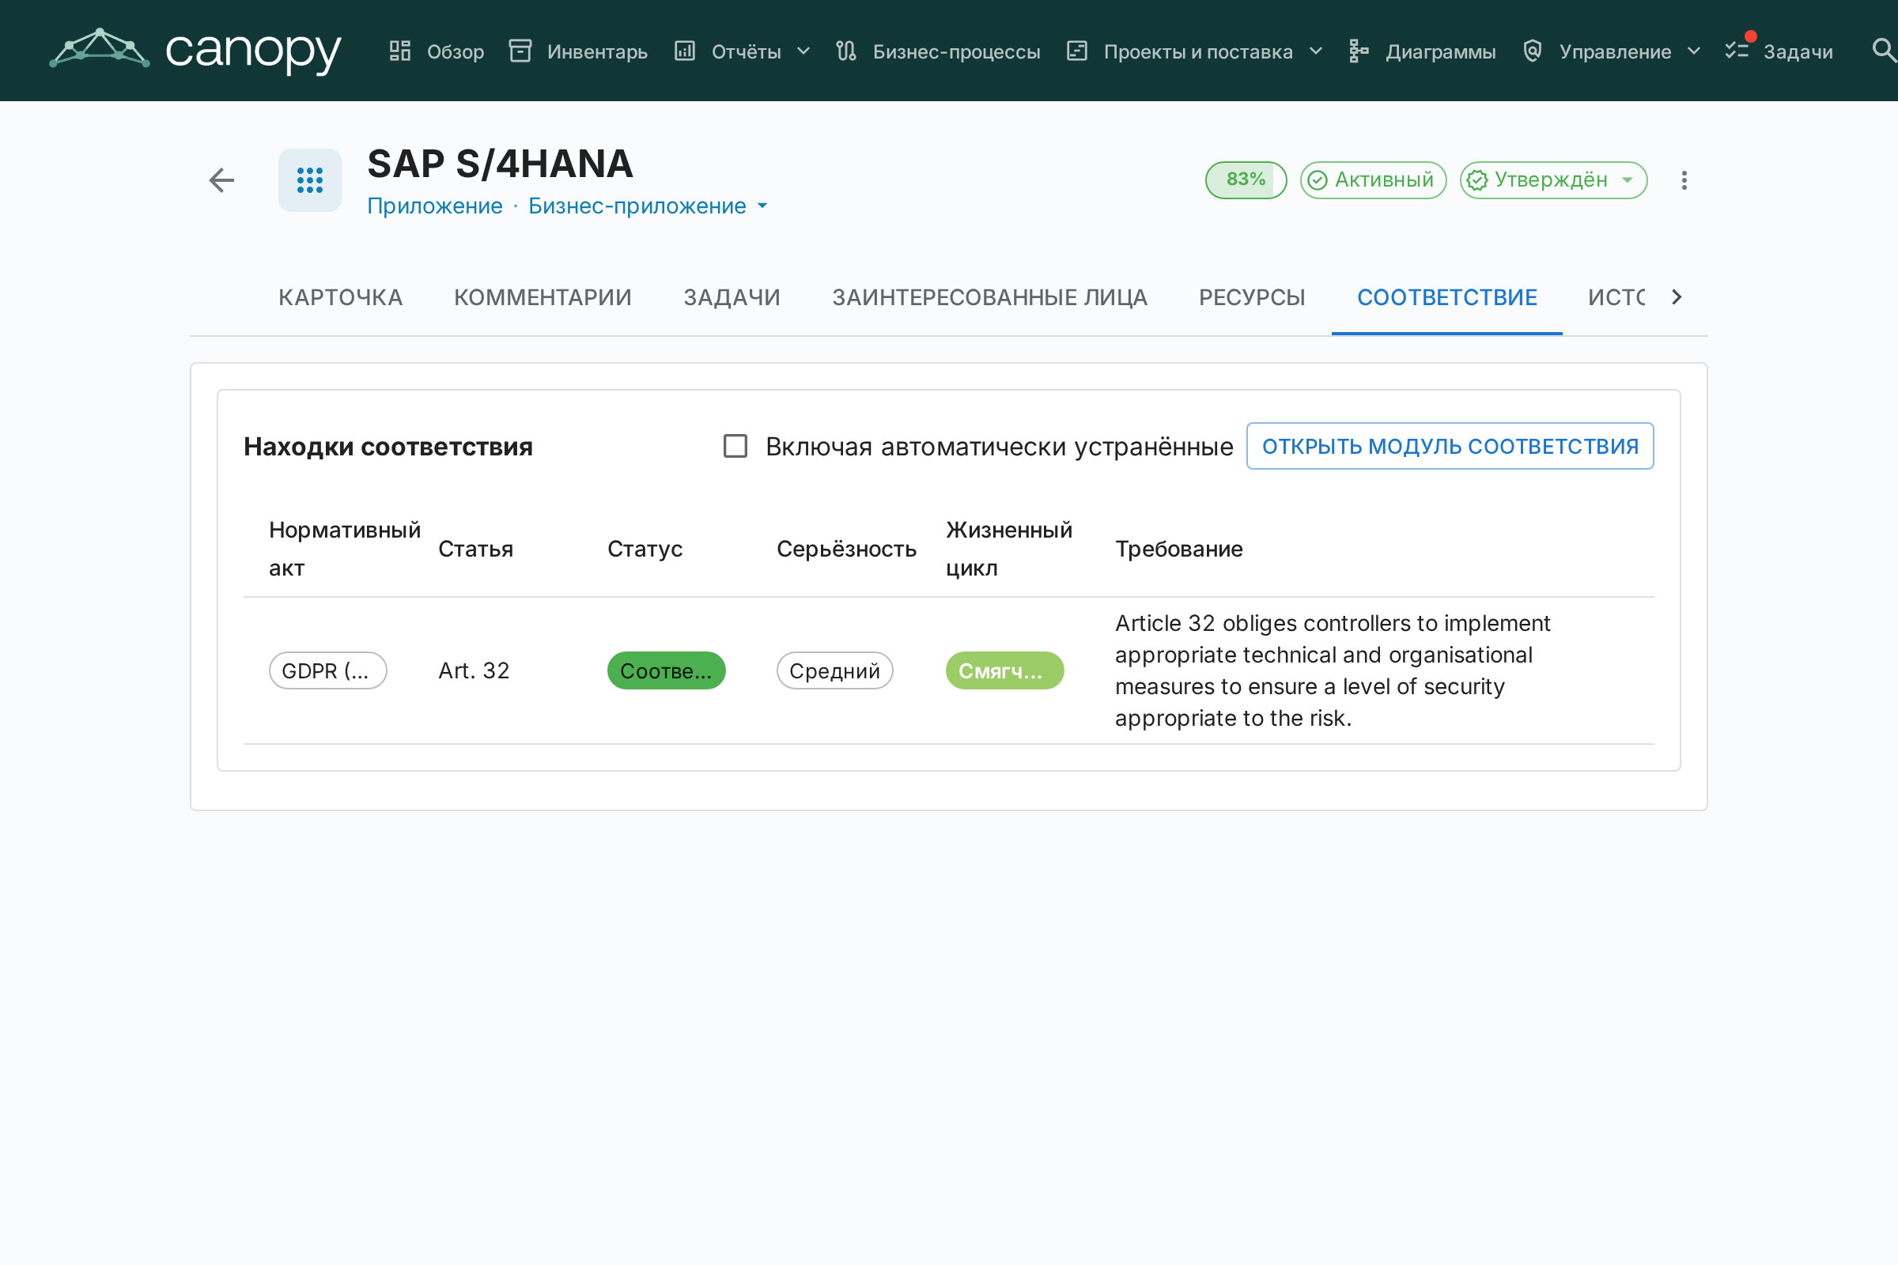Image resolution: width=1898 pixels, height=1265 pixels.
Task: Click the Приложение link
Action: click(x=435, y=206)
